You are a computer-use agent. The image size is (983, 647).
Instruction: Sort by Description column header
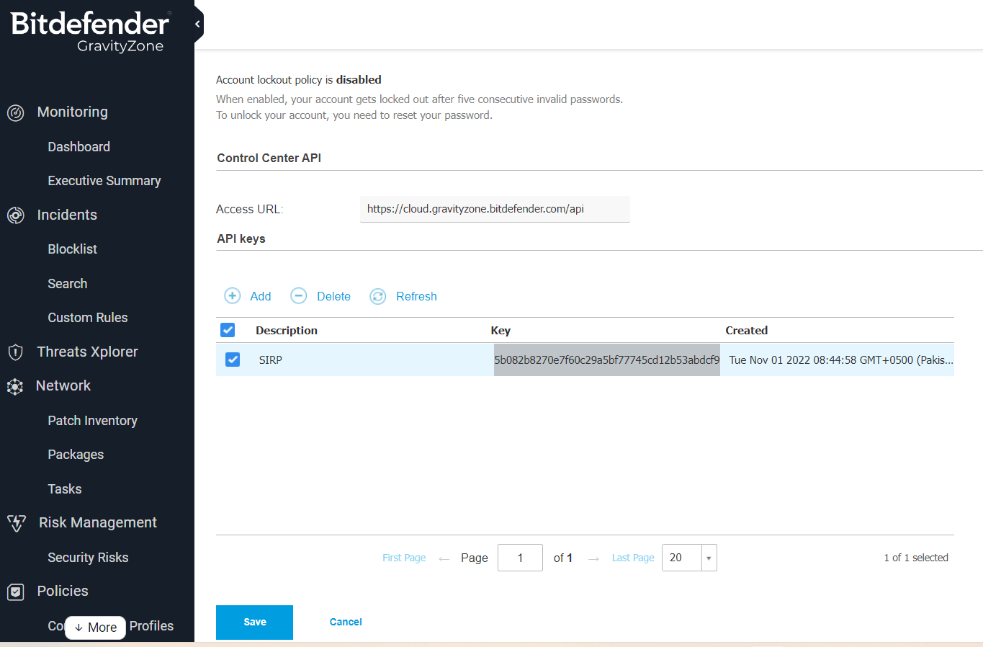pos(287,330)
